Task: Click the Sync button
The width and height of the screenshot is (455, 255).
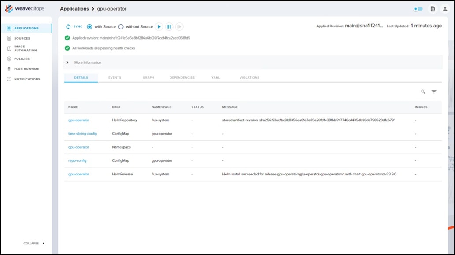Action: click(x=74, y=26)
